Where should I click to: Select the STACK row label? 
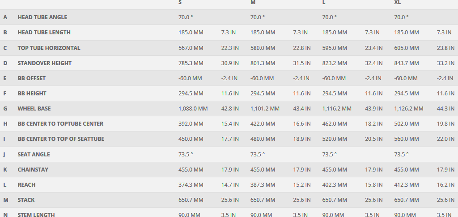click(x=26, y=200)
